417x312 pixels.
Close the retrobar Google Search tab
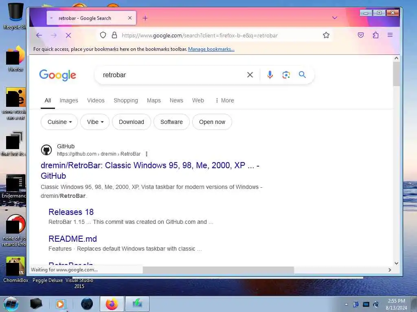130,18
